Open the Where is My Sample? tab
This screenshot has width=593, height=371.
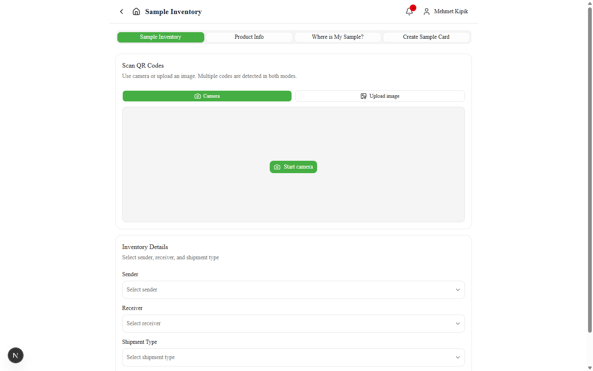[x=338, y=37]
